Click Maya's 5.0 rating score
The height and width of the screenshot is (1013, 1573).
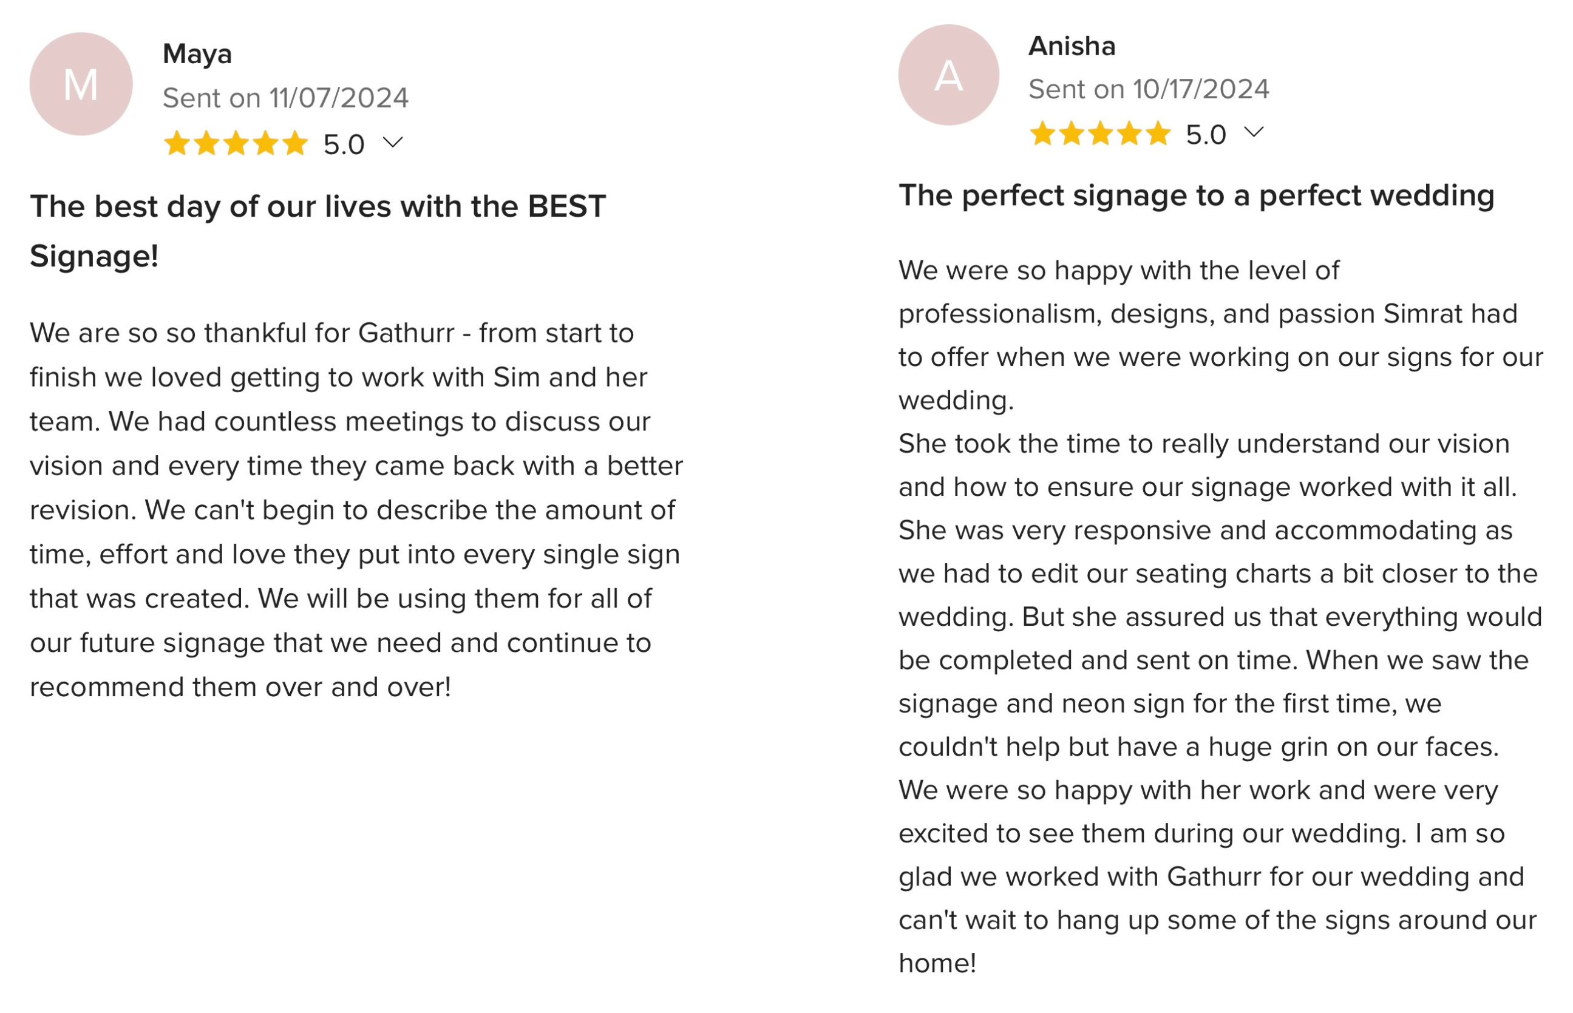(344, 144)
